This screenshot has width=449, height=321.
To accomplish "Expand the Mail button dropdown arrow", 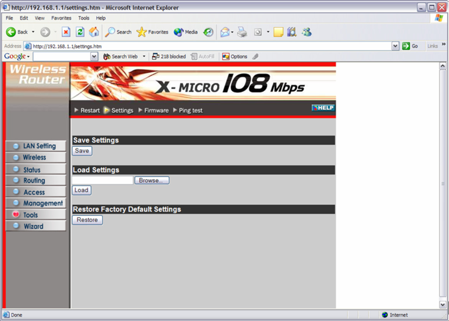I will (232, 32).
